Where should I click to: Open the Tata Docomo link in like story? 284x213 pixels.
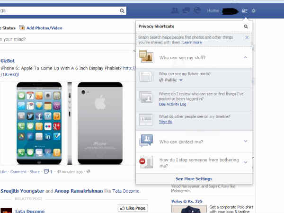point(126,191)
